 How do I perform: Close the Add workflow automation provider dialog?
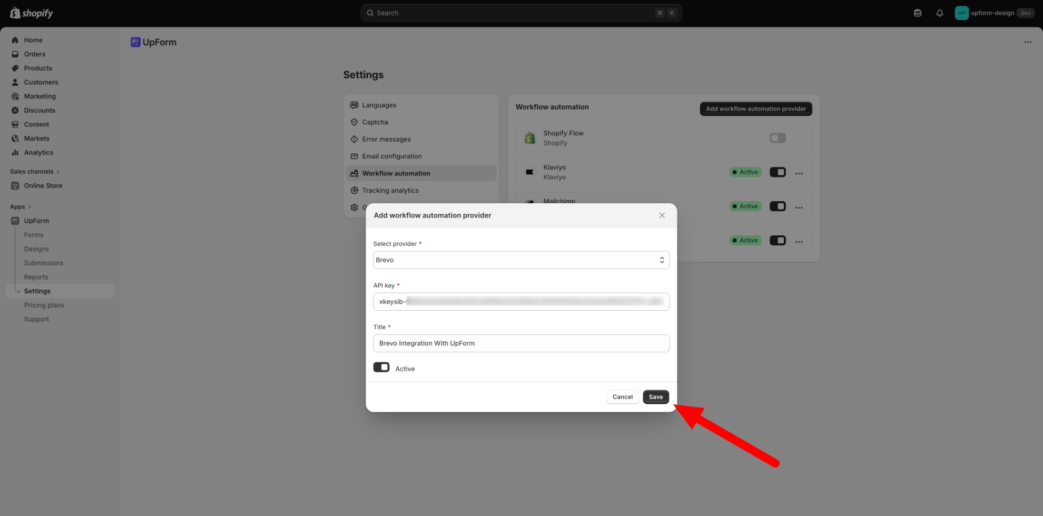pos(662,215)
